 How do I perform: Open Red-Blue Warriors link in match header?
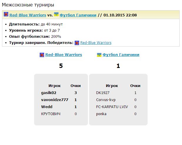28,15
